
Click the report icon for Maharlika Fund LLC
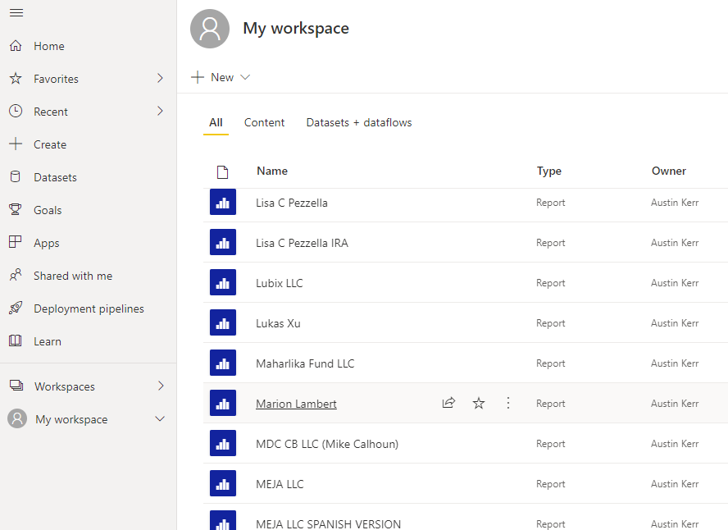[223, 363]
